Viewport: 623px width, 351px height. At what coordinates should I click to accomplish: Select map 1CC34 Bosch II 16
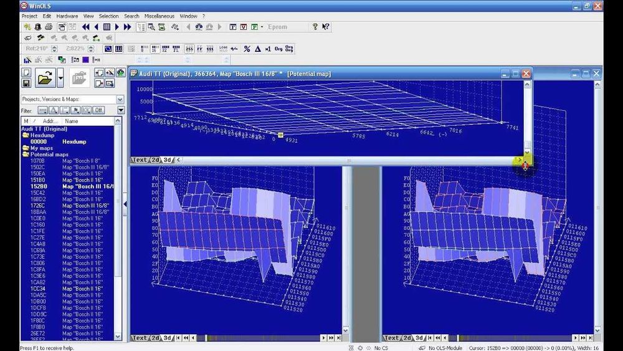tap(67, 289)
